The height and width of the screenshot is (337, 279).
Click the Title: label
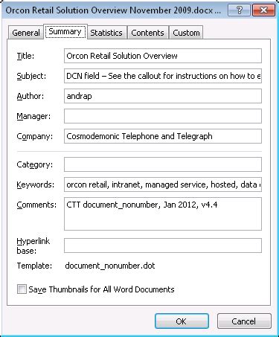(x=25, y=56)
